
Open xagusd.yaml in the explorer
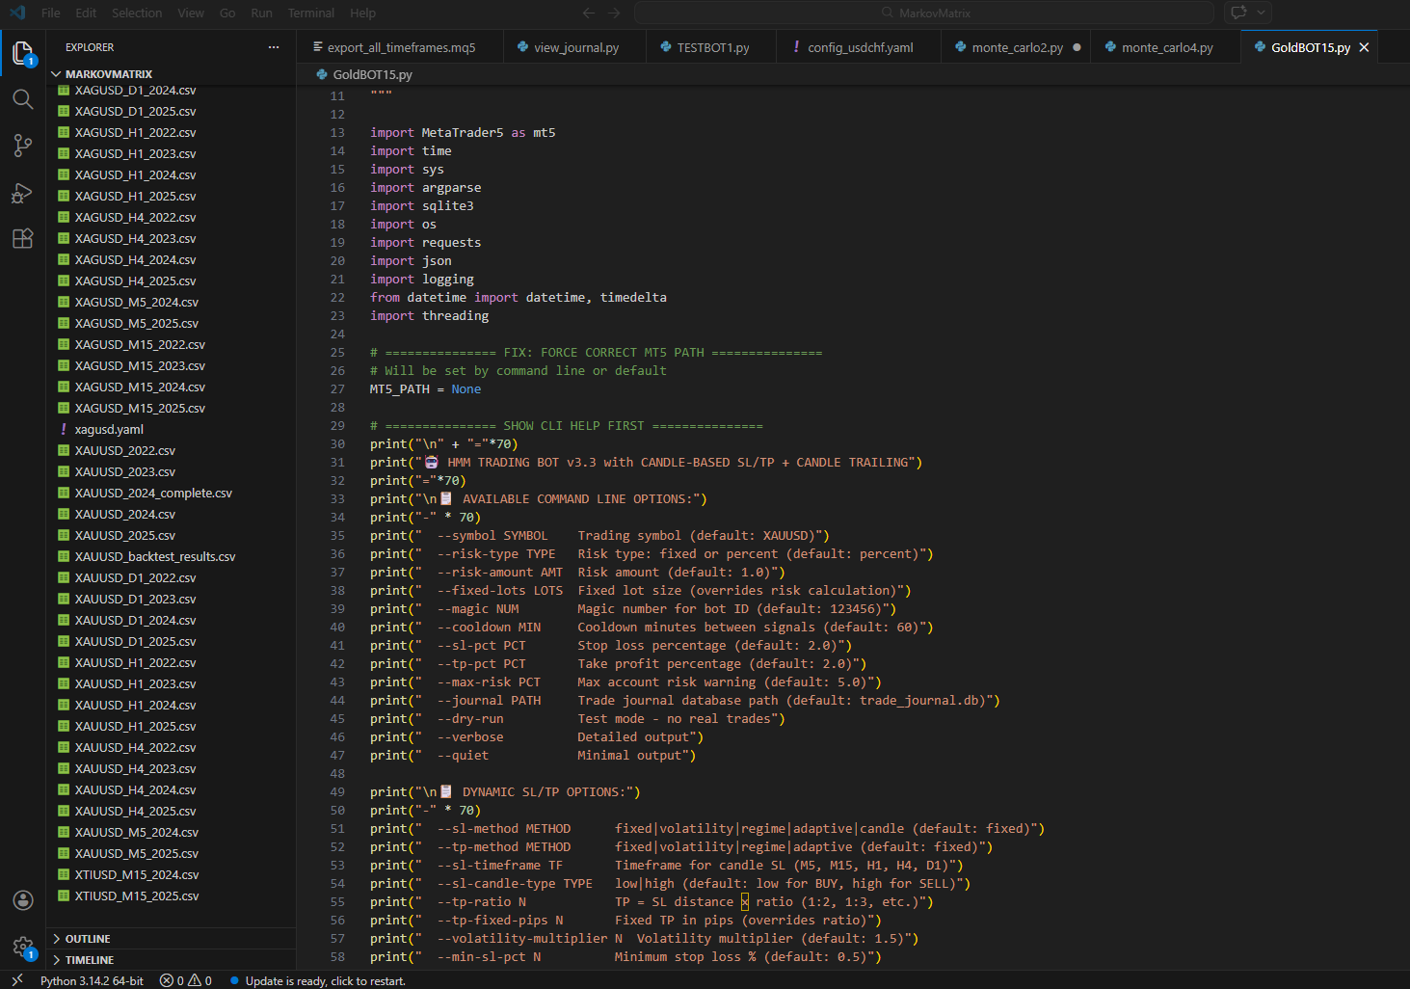pos(109,430)
